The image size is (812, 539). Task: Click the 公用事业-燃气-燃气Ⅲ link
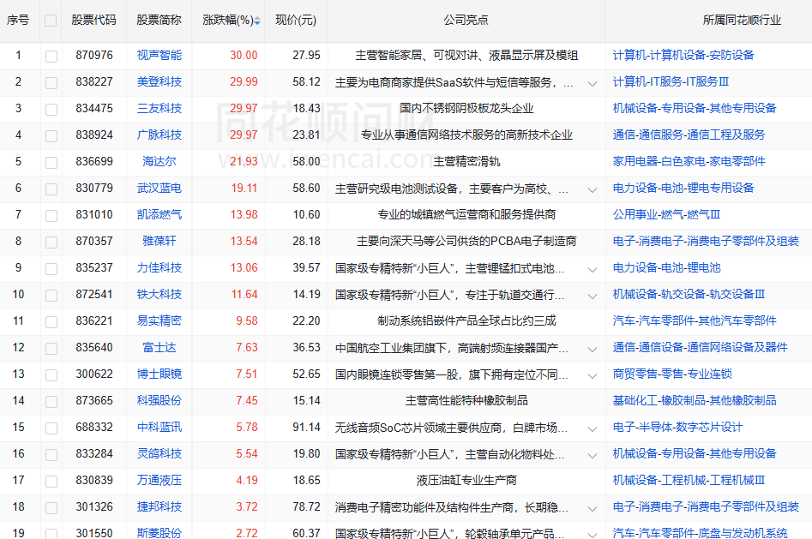[666, 214]
